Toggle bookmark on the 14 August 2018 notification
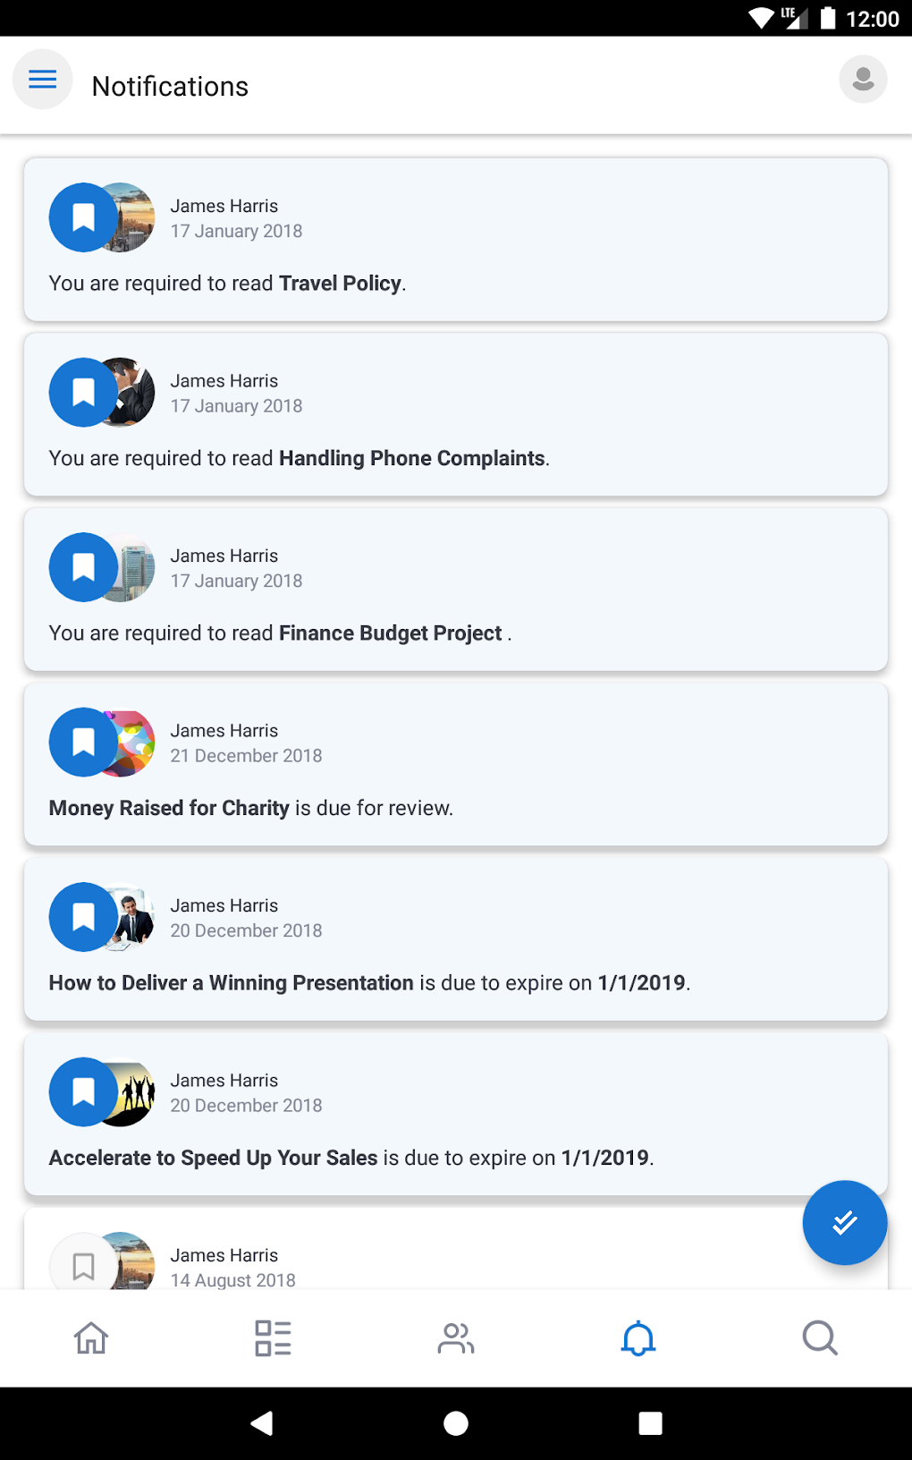912x1460 pixels. coord(83,1265)
